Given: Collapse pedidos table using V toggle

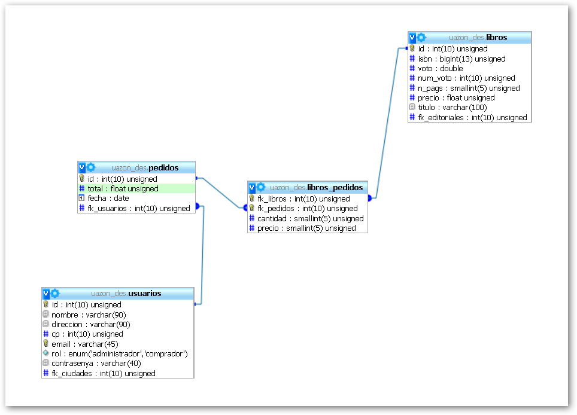Looking at the screenshot, I should point(82,167).
